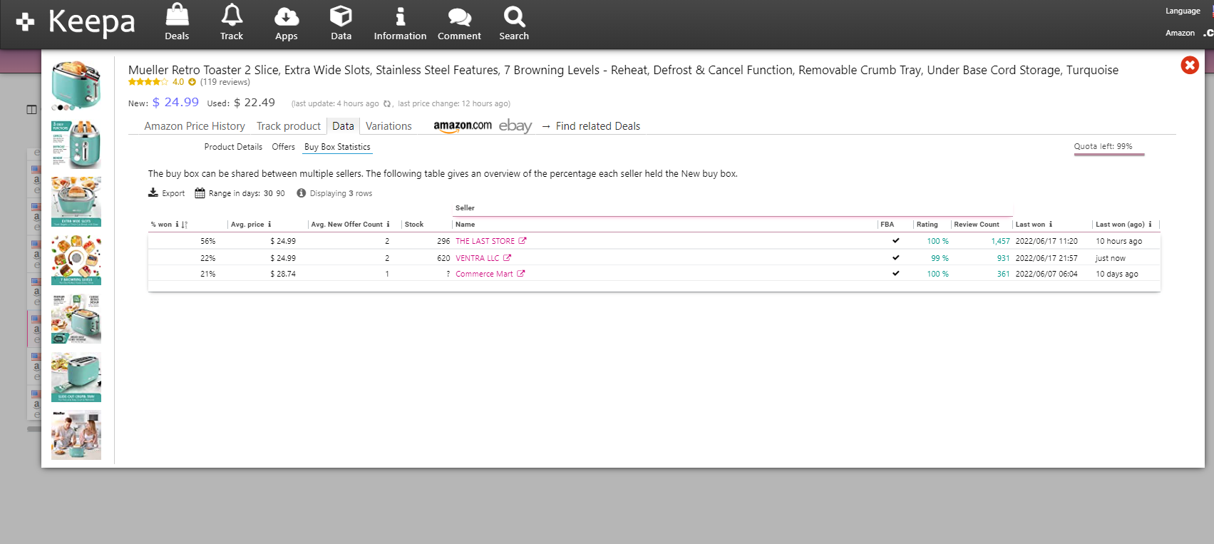Click the Keepa plus logo icon
The height and width of the screenshot is (544, 1214).
click(x=25, y=22)
